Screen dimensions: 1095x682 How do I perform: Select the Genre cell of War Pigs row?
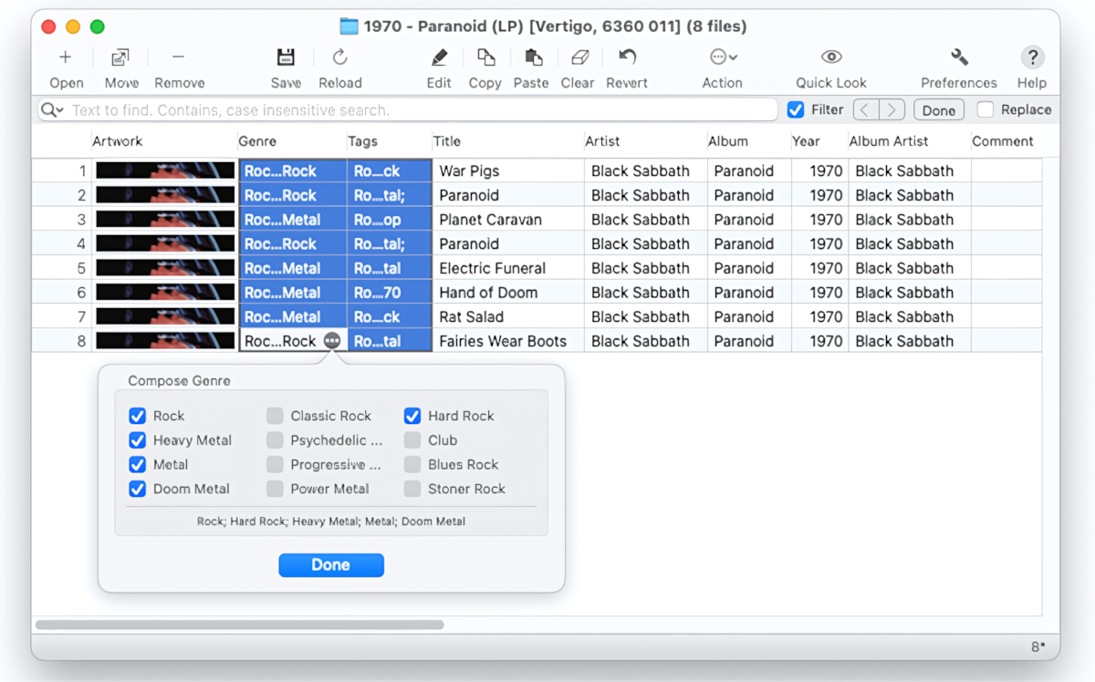click(292, 170)
